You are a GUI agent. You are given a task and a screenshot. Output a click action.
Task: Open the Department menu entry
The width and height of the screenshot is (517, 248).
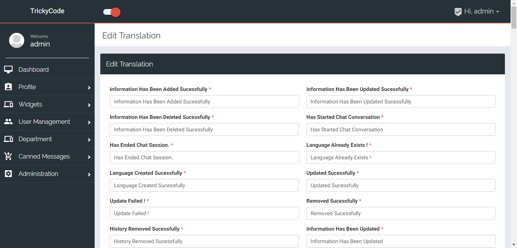point(35,139)
